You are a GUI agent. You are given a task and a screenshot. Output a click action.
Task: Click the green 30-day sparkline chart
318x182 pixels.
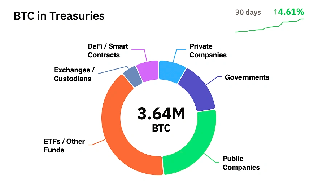tap(270, 26)
